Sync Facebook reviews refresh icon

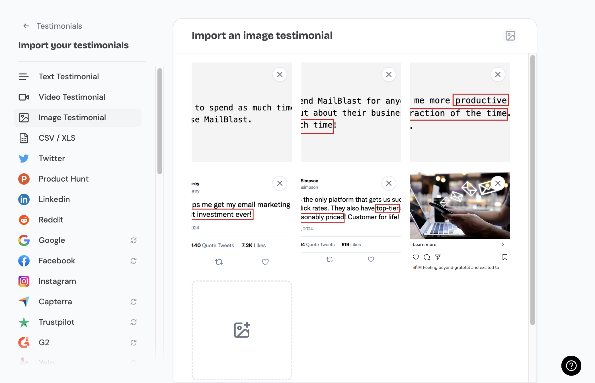[134, 261]
